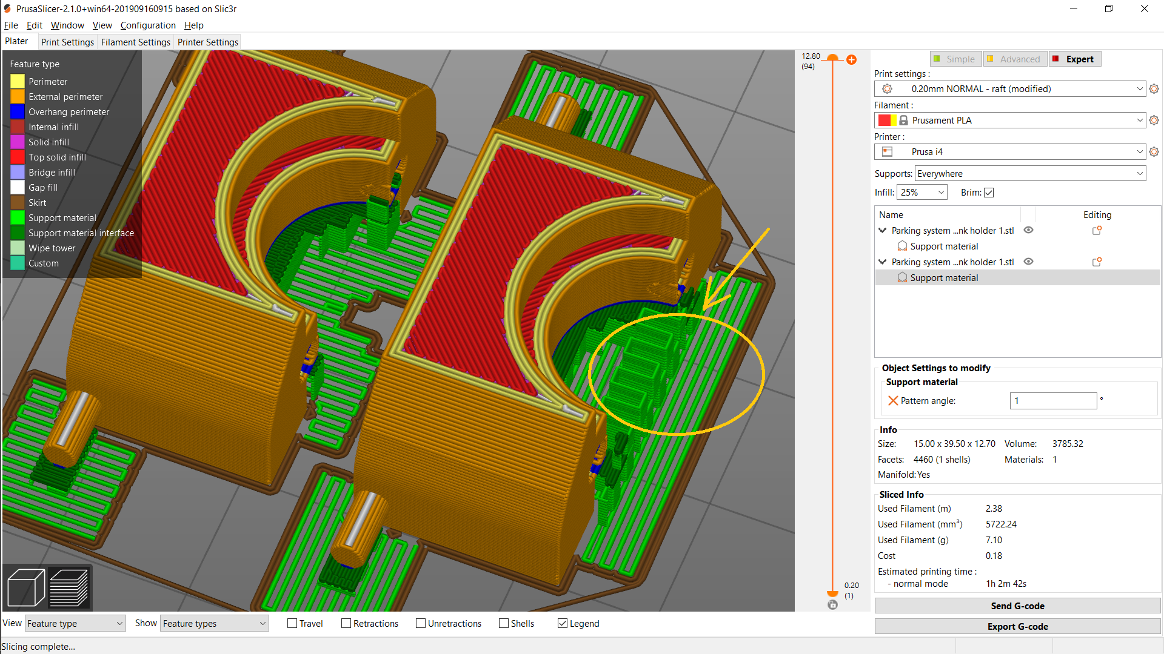Image resolution: width=1164 pixels, height=654 pixels.
Task: Click editing icon for first Parking system object
Action: [x=1097, y=231]
